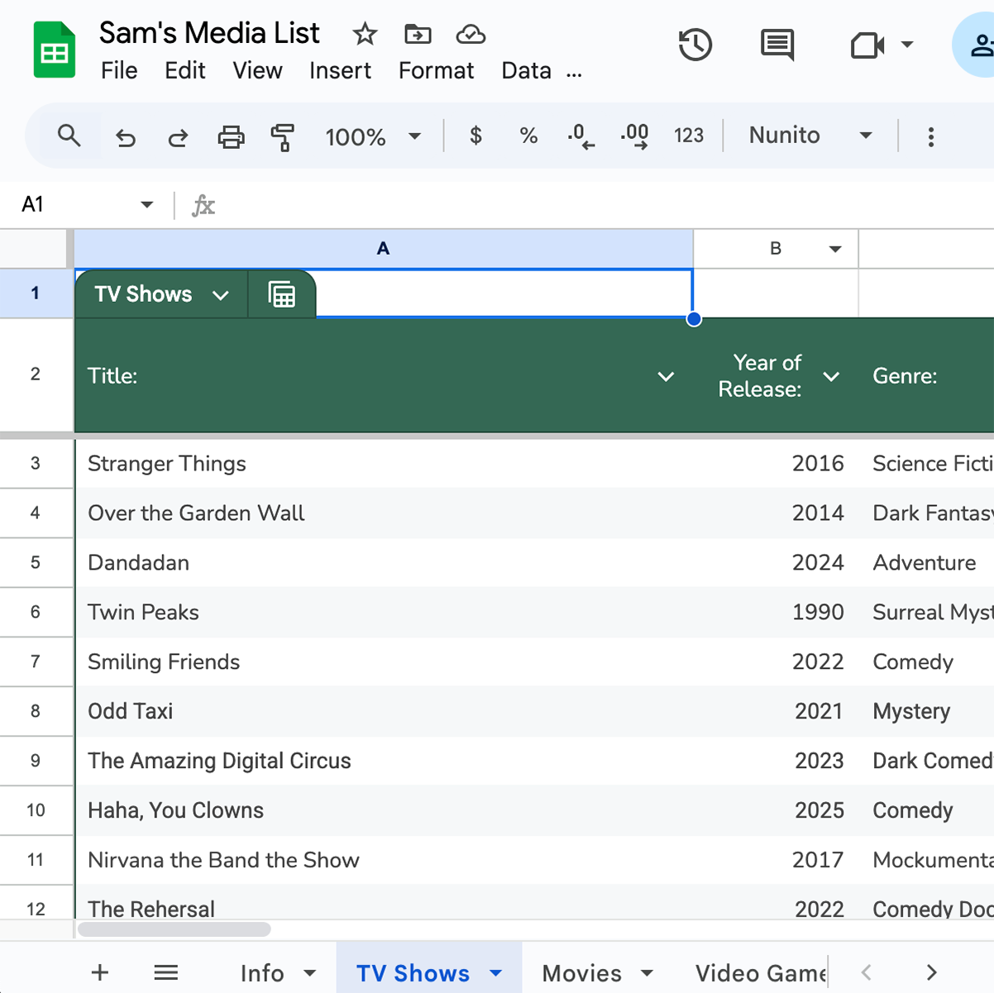Redo the last action

pyautogui.click(x=178, y=136)
